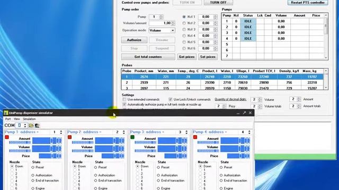Click Pump 2 red status indicator
This screenshot has width=339, height=190.
pyautogui.click(x=69, y=137)
